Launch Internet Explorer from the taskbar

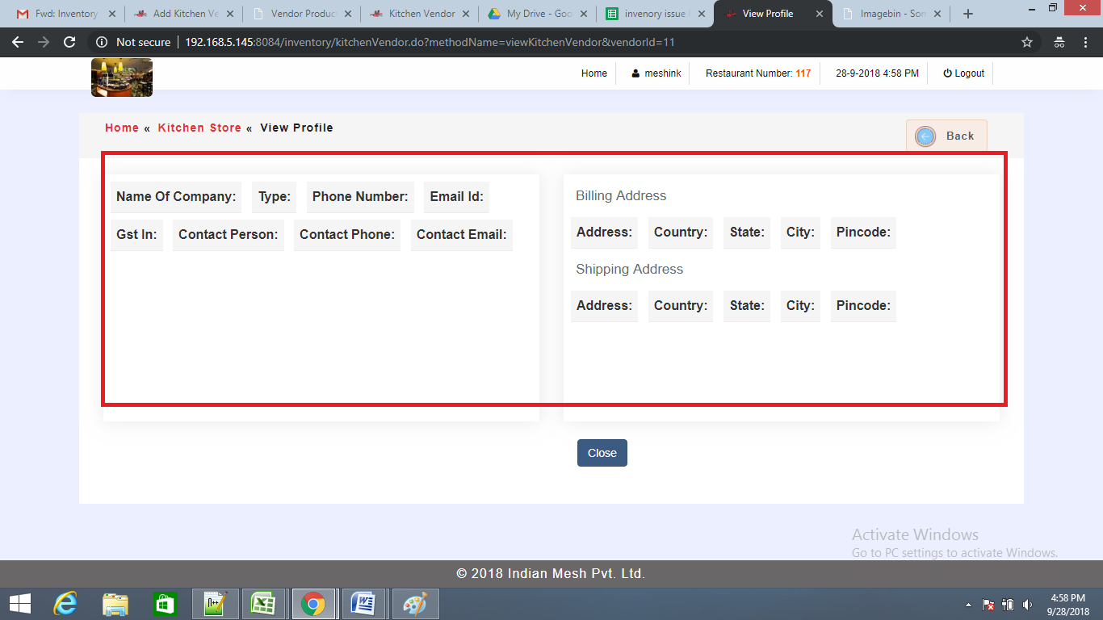(x=65, y=604)
